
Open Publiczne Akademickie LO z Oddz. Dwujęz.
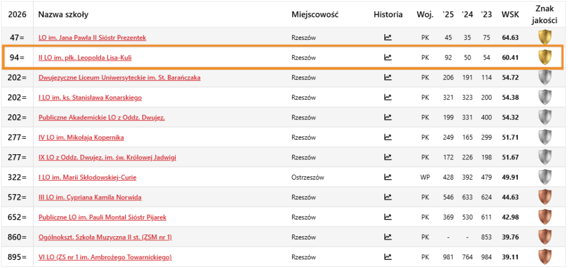(101, 118)
